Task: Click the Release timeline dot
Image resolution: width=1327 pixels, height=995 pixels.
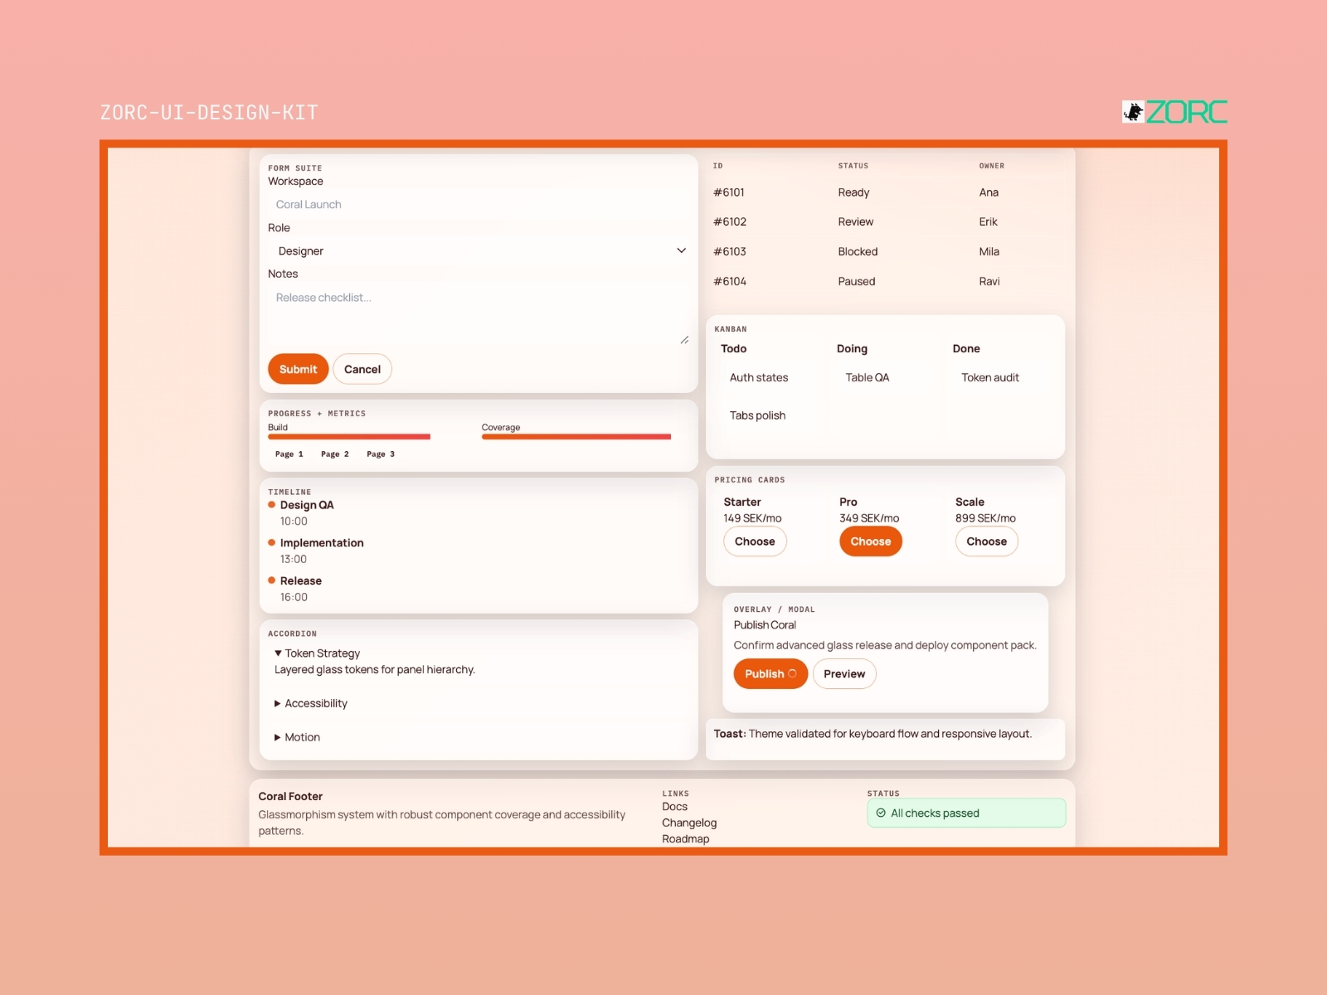Action: pos(271,580)
